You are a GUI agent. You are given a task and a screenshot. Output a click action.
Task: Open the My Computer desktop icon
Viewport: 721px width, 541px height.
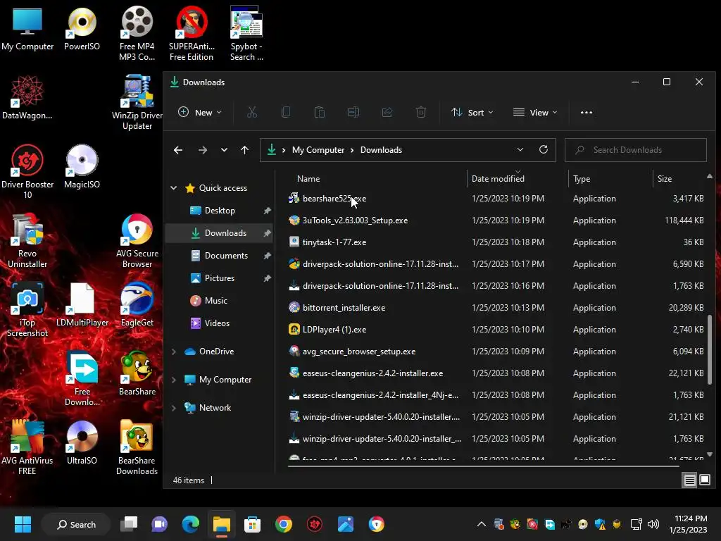[27, 29]
